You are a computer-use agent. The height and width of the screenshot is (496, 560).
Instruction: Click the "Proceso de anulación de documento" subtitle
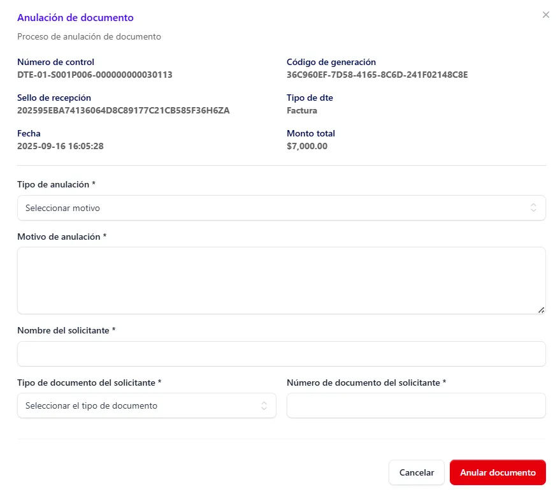click(89, 36)
